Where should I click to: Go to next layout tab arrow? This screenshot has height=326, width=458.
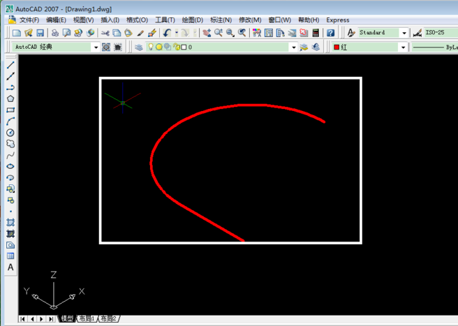point(41,319)
